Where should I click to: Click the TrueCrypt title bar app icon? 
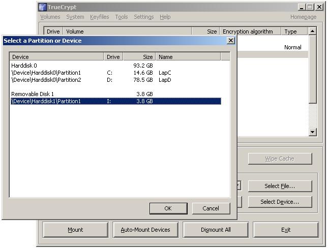[43, 7]
